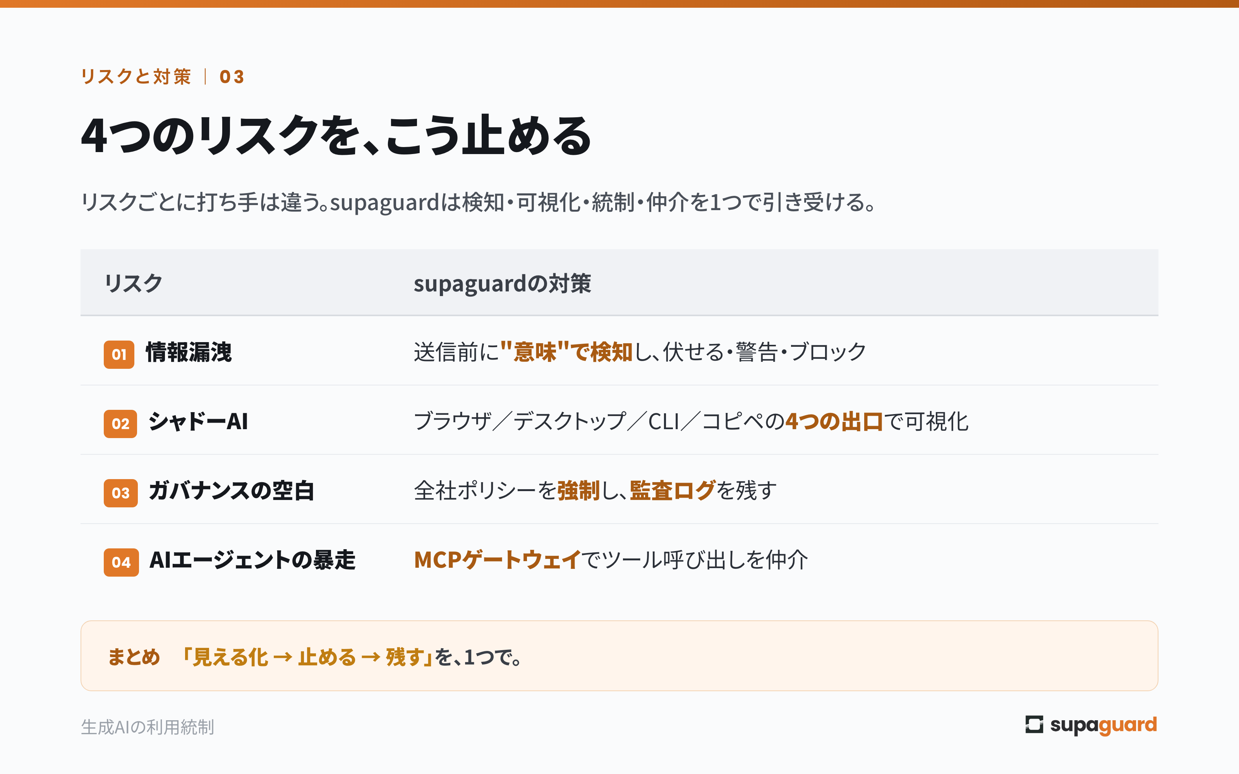This screenshot has width=1239, height=774.
Task: Click the orange 04 badge
Action: click(x=121, y=562)
